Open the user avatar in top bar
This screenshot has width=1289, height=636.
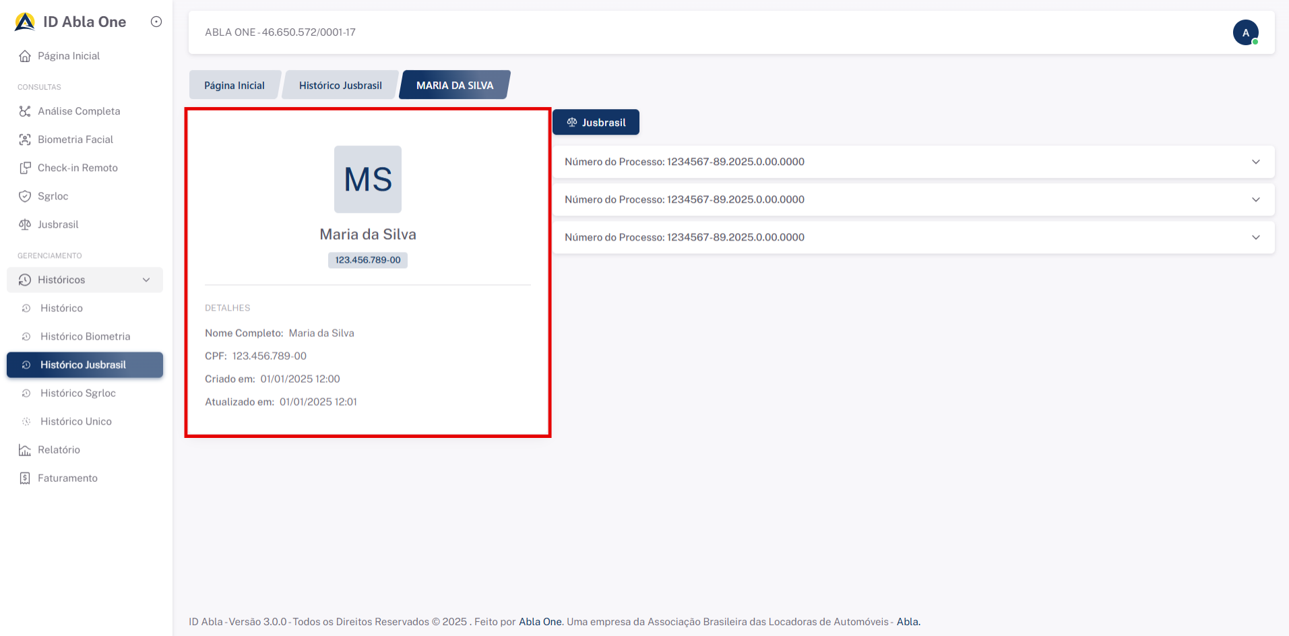(1245, 32)
